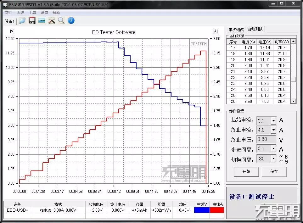Click current cell 2.50 in row 25
The image size is (303, 223).
248,96
